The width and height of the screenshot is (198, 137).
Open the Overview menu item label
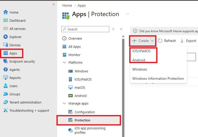[x=75, y=38]
